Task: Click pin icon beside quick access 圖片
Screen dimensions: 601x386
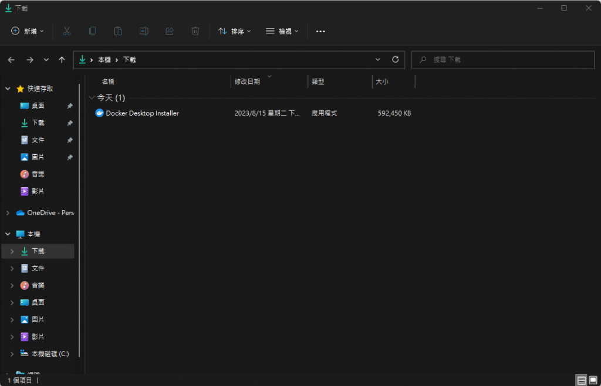Action: 70,157
